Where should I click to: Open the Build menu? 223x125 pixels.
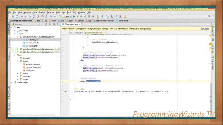pos(58,12)
